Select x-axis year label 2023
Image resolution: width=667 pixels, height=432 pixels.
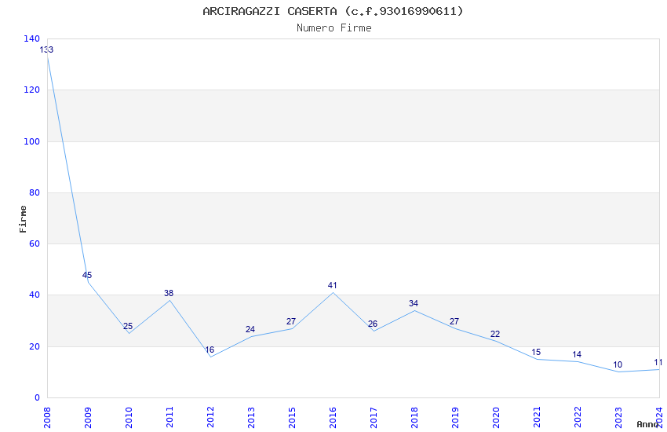[x=618, y=418]
